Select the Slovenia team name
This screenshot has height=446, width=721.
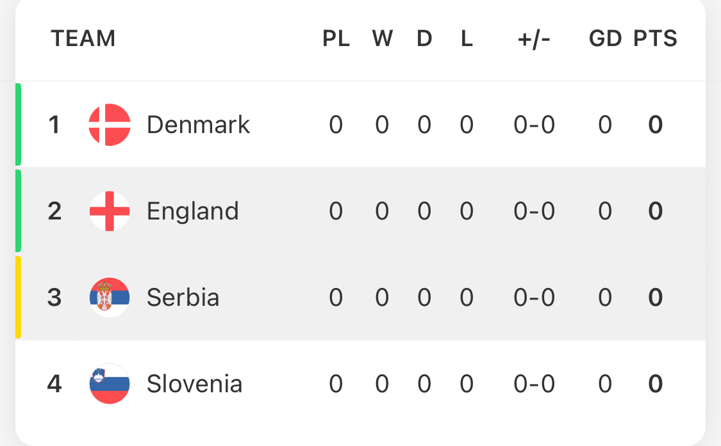pos(194,384)
